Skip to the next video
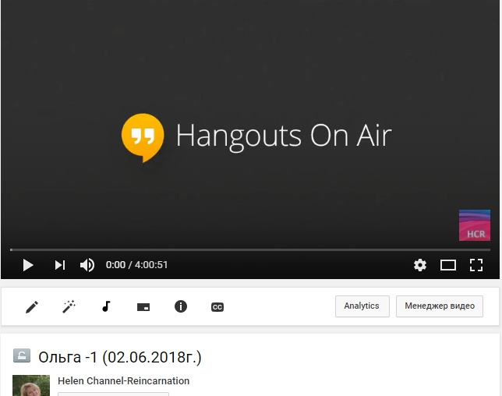The width and height of the screenshot is (502, 396). click(59, 265)
